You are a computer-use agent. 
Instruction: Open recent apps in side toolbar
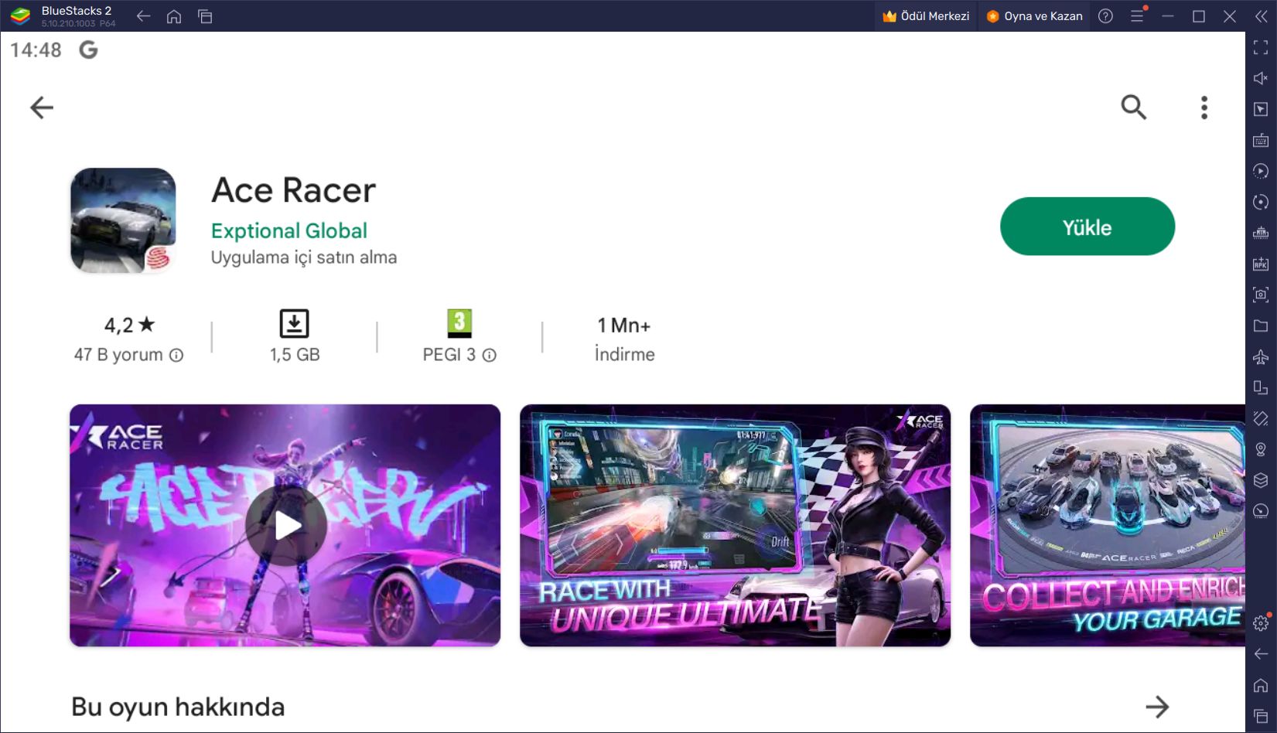1261,716
